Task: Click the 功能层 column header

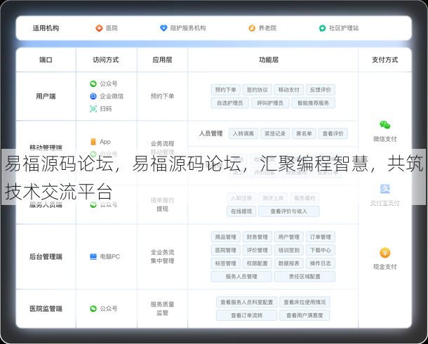Action: pyautogui.click(x=269, y=60)
